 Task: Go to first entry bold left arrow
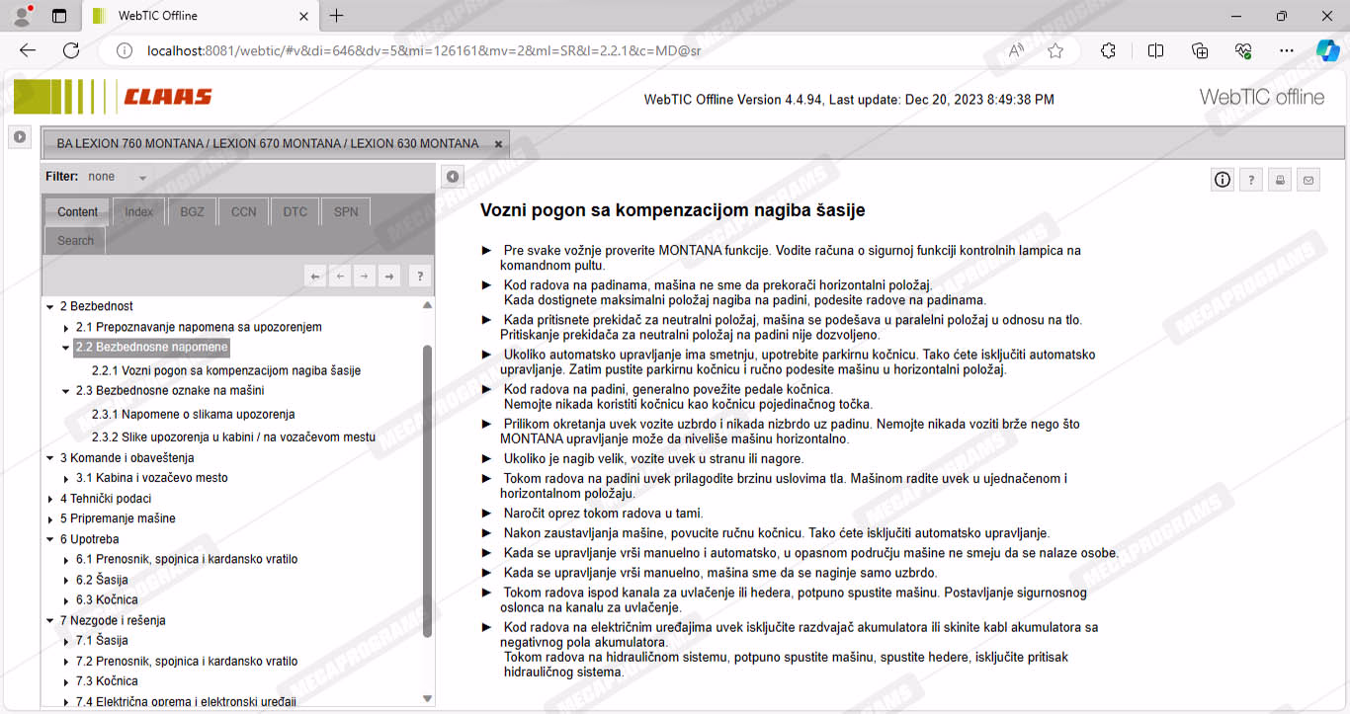tap(315, 277)
